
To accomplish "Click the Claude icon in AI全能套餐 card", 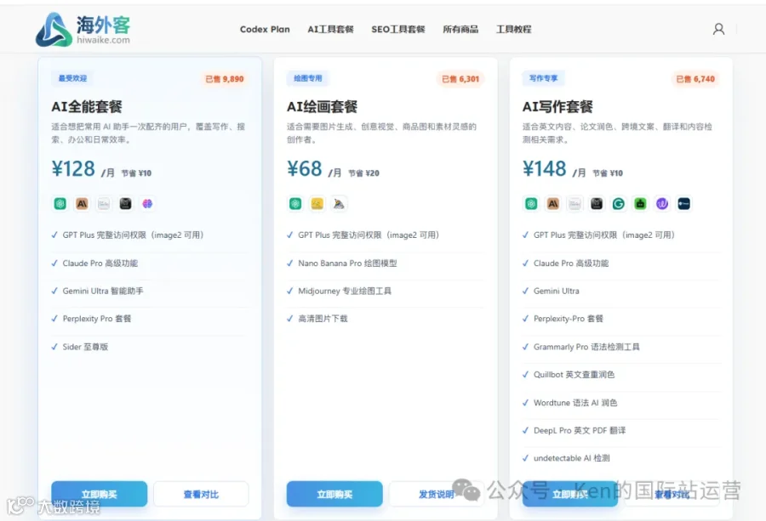I will coord(82,203).
